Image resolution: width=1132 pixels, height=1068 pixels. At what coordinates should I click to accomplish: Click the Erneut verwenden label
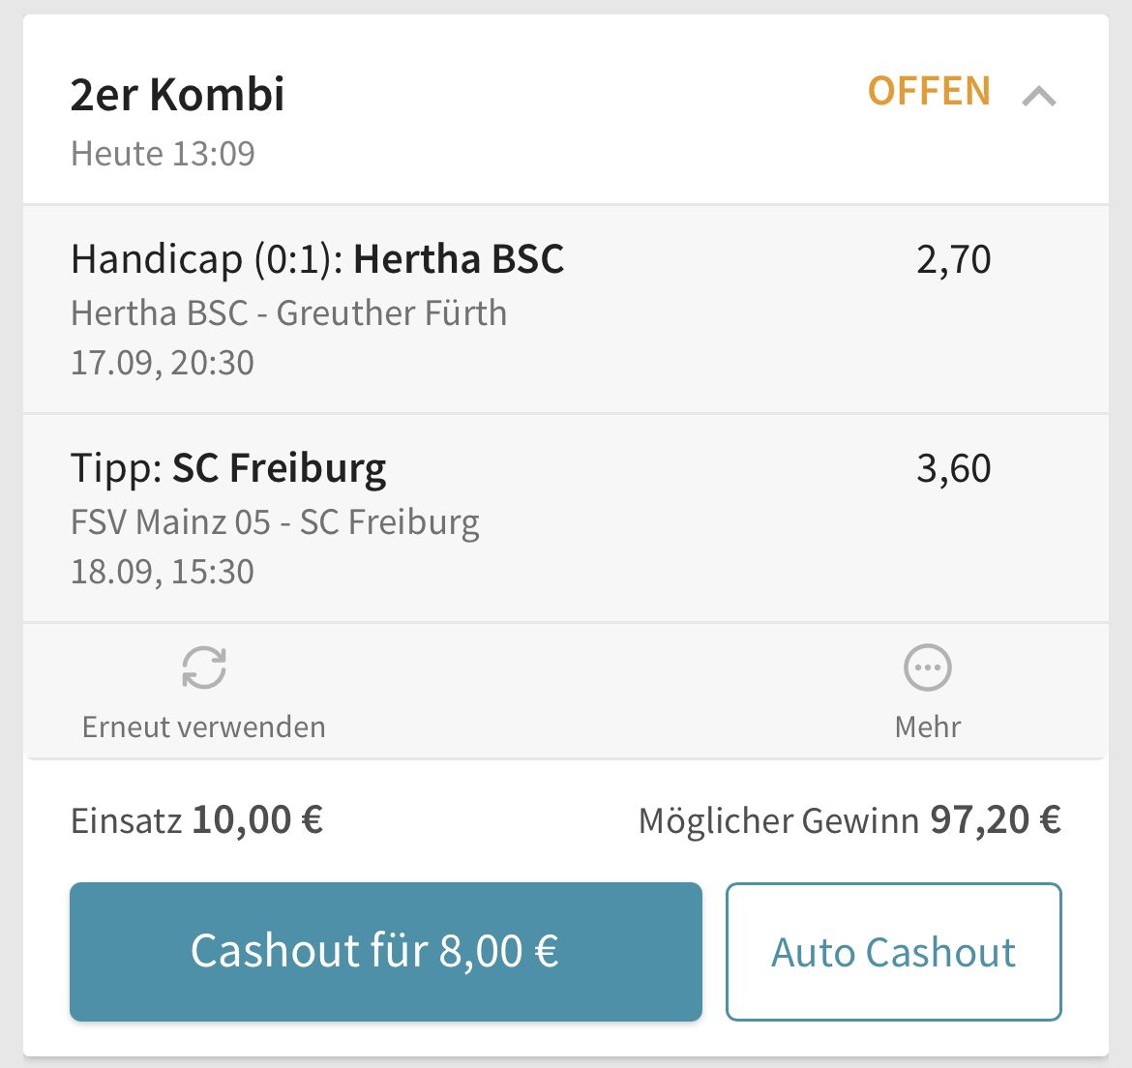(203, 727)
